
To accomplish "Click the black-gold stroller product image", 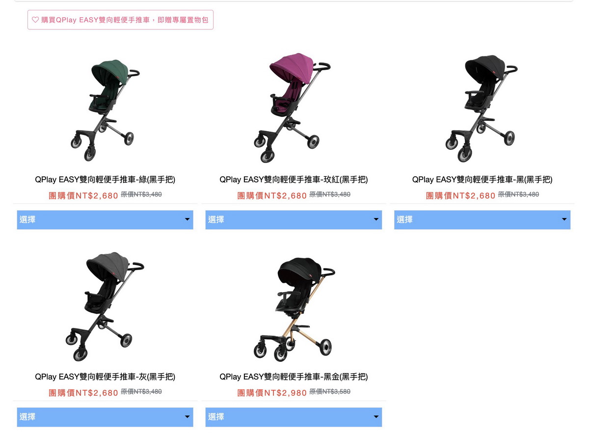I will (x=294, y=309).
